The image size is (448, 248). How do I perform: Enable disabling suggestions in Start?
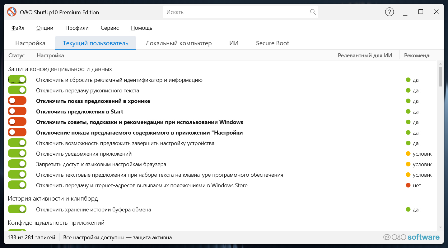[17, 111]
